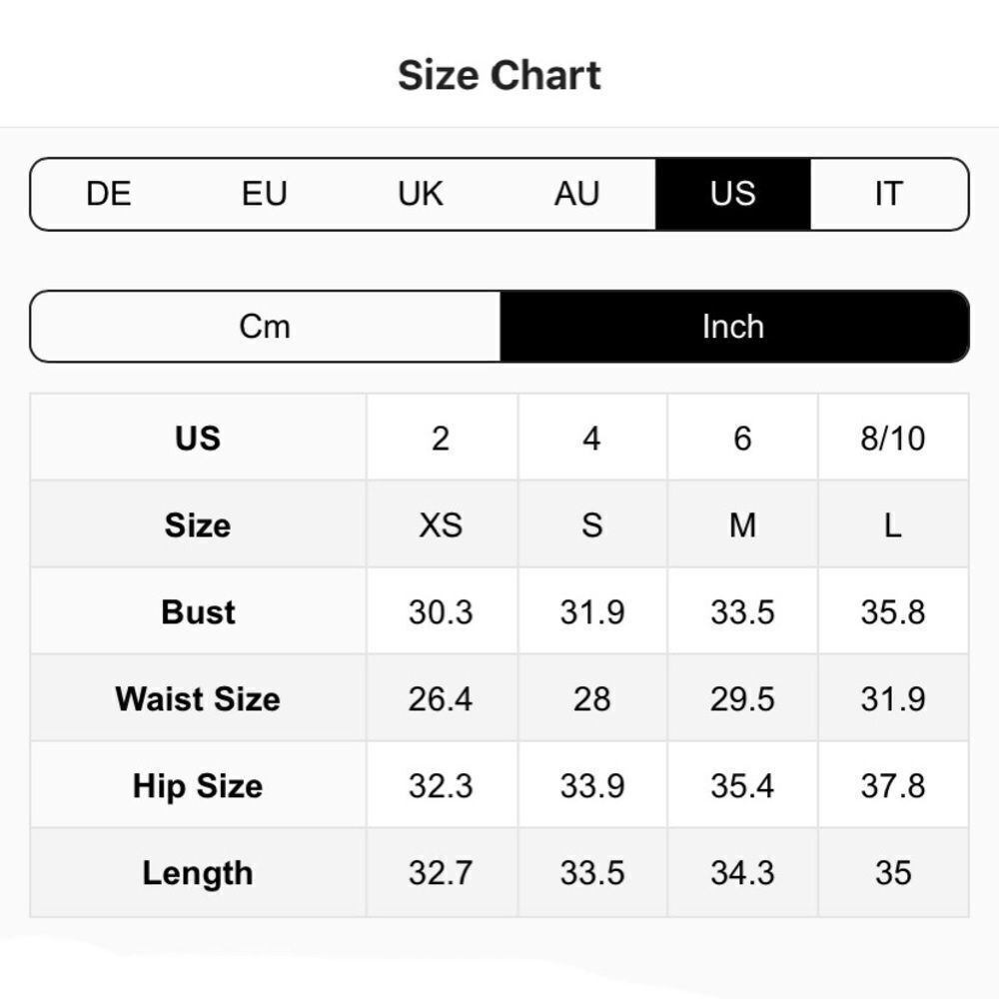Click the bust value 35.8

[x=892, y=612]
